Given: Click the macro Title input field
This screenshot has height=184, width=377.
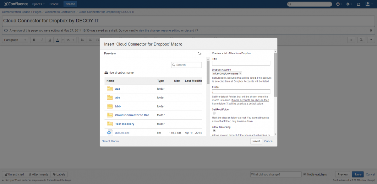Looking at the screenshot, I should point(241,63).
